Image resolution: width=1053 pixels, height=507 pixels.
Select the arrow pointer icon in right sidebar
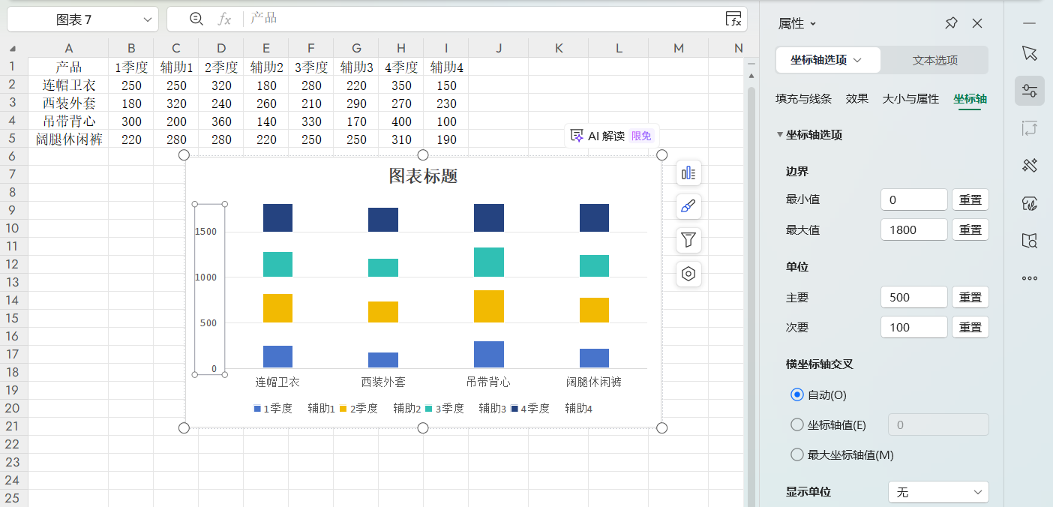(1030, 53)
